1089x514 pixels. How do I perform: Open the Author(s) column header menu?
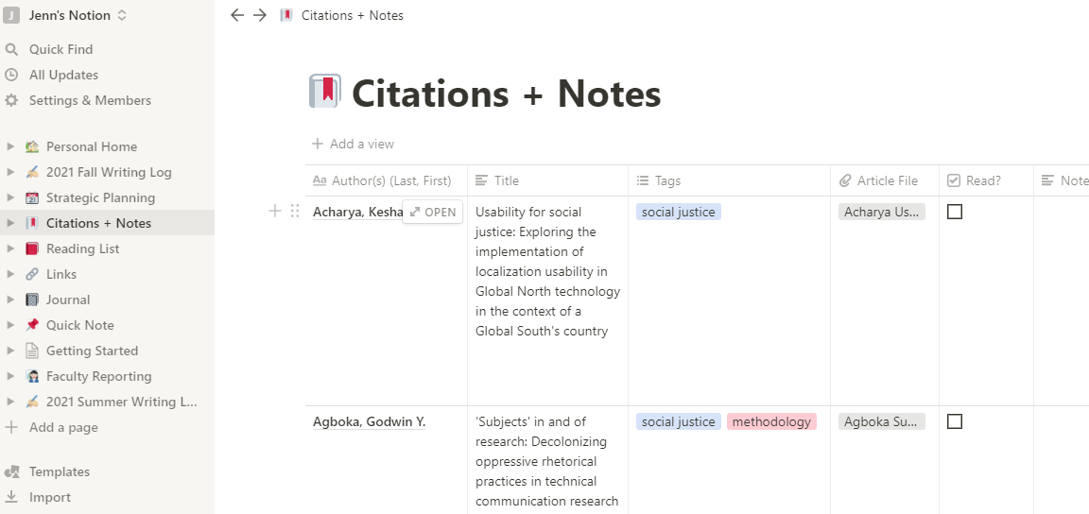tap(386, 180)
